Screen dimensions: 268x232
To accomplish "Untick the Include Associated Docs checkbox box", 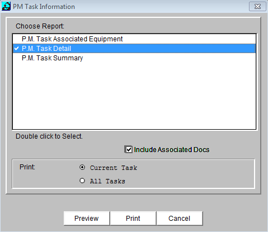I will pyautogui.click(x=129, y=150).
